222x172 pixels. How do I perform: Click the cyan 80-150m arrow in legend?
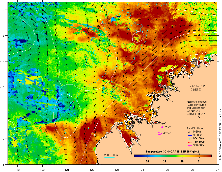pos(190,139)
